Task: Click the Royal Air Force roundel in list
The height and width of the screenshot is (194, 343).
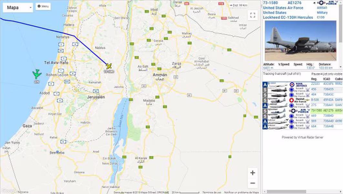Action: coord(292,84)
